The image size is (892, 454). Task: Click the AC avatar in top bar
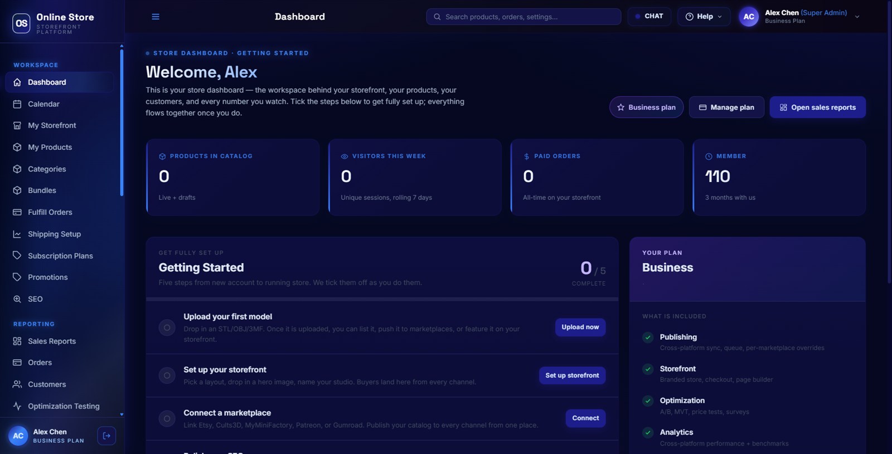pos(749,17)
